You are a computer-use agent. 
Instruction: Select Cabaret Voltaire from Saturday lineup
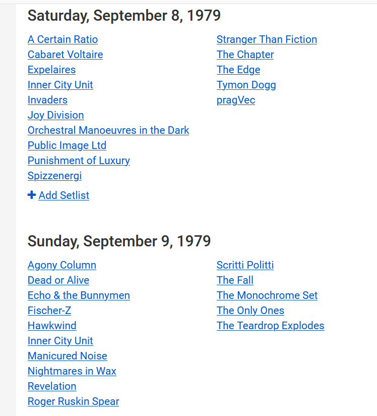(x=66, y=55)
